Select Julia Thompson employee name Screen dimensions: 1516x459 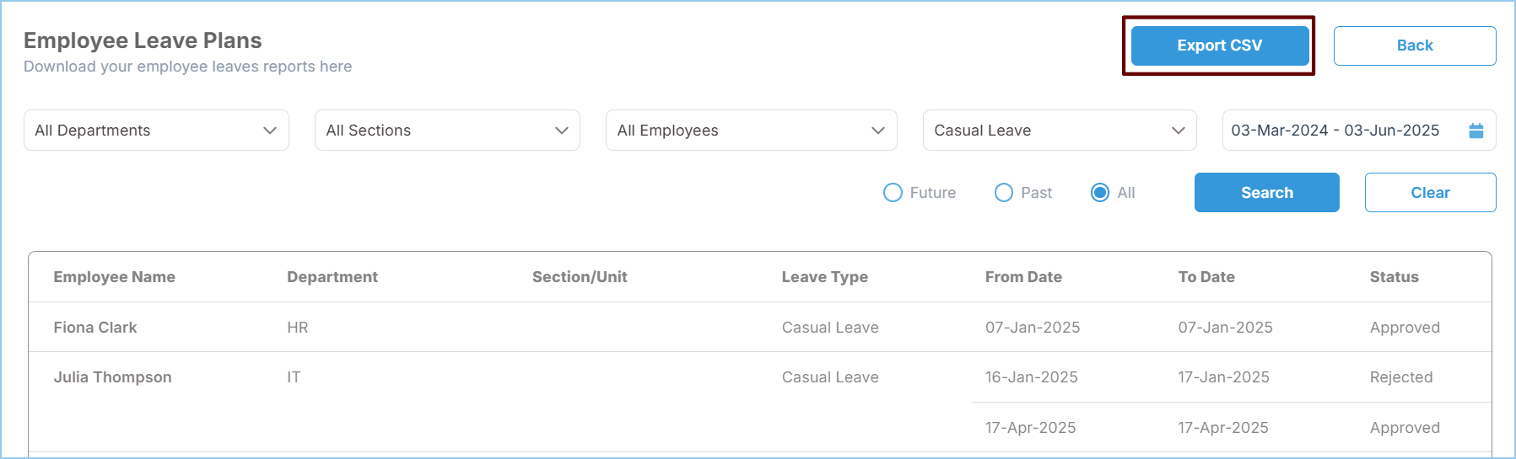(113, 377)
